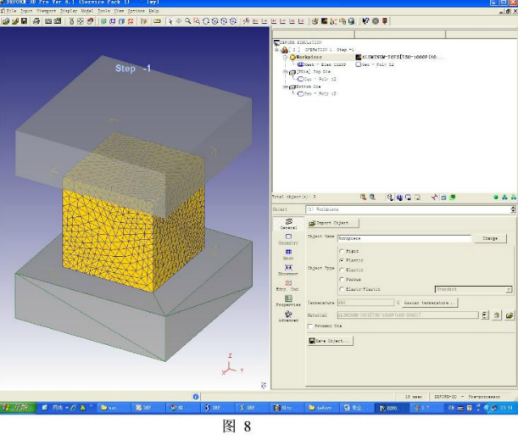Open the Standard dropdown beside Elasto-Plastic
Image resolution: width=518 pixels, height=440 pixels.
coord(473,289)
